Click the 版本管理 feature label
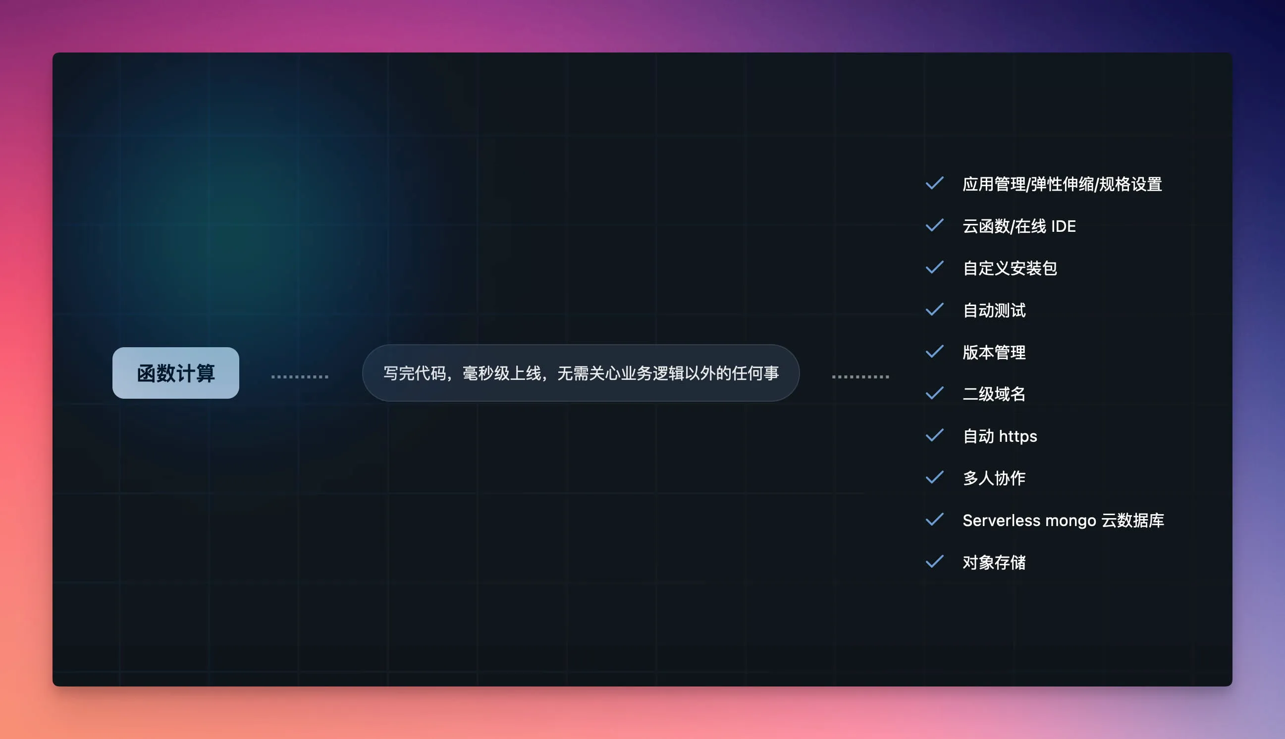Viewport: 1285px width, 739px height. 994,352
